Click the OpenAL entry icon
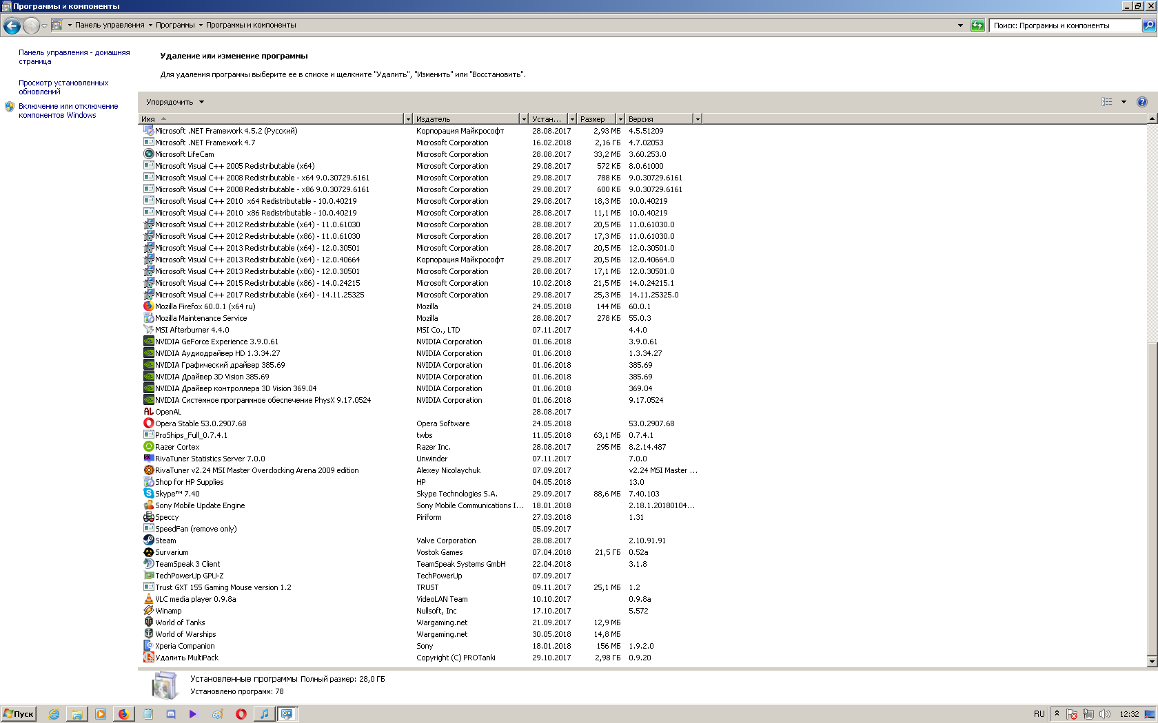The image size is (1158, 723). point(148,412)
